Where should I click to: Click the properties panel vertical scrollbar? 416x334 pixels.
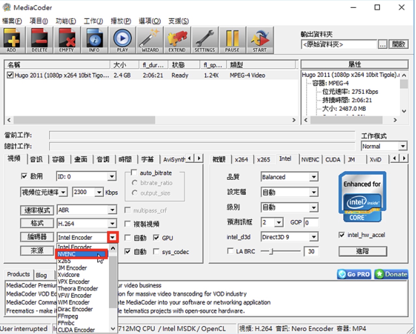pyautogui.click(x=404, y=93)
